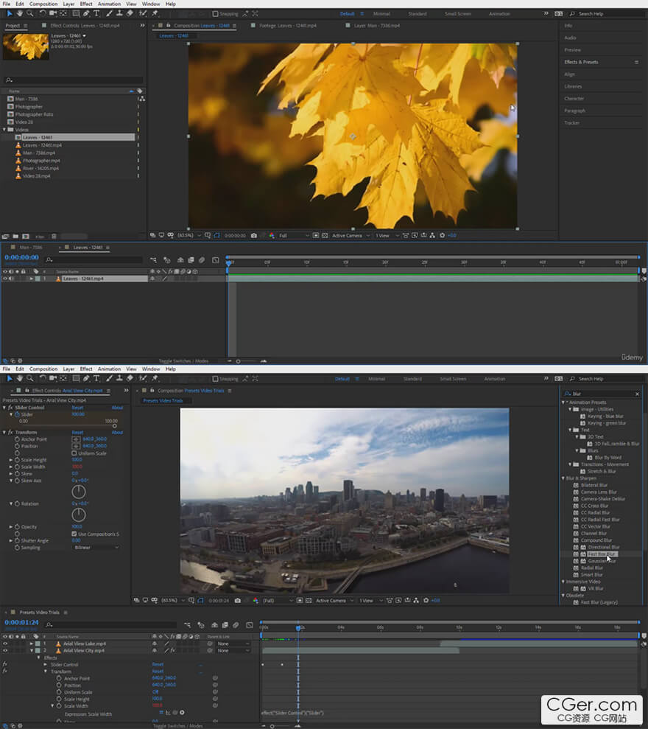Select the Gaussian Blur effect in presets list
The image size is (648, 729).
coord(602,561)
